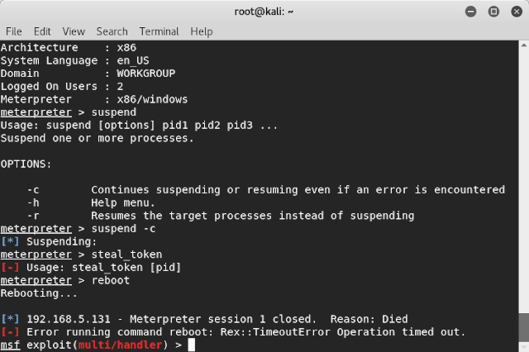Viewport: 529px width, 352px height.
Task: Click the "Rebooting..." output line
Action: (40, 293)
